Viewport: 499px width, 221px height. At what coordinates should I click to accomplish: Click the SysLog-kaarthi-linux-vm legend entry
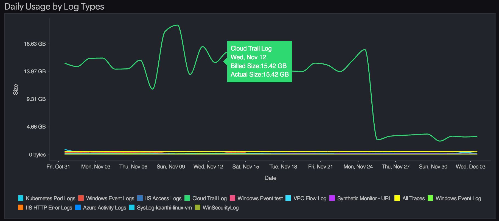pyautogui.click(x=164, y=208)
